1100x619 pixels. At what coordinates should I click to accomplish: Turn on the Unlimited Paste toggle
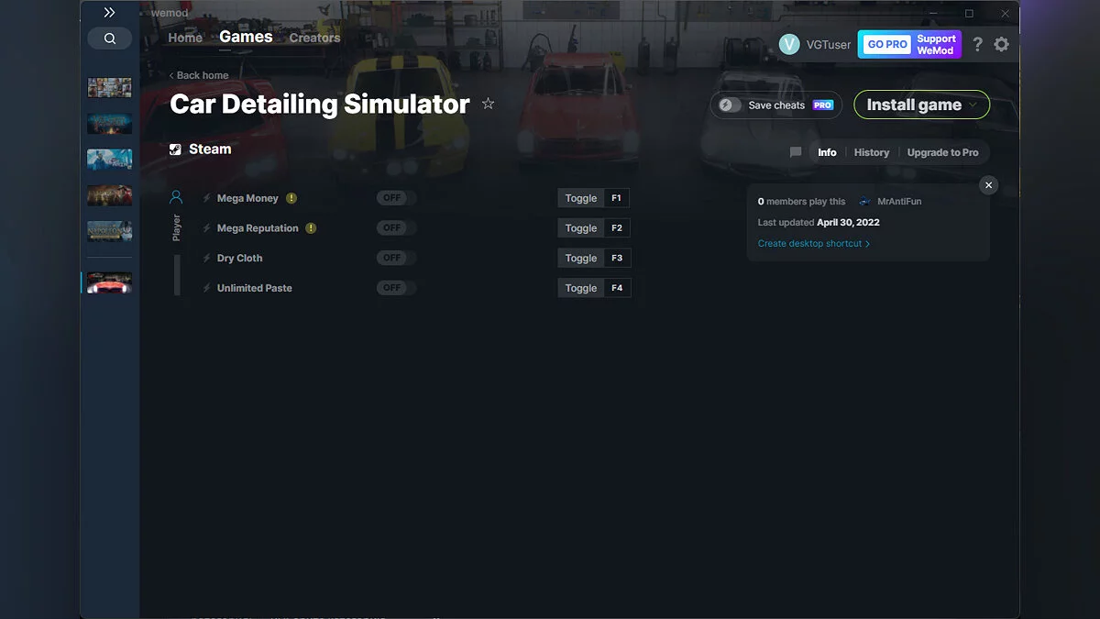pyautogui.click(x=394, y=287)
